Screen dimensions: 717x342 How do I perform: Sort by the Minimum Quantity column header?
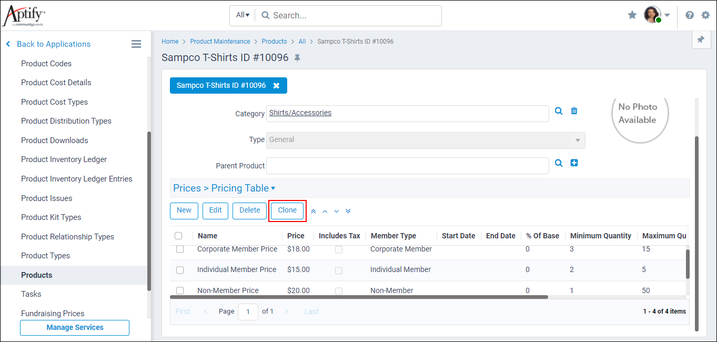[601, 236]
